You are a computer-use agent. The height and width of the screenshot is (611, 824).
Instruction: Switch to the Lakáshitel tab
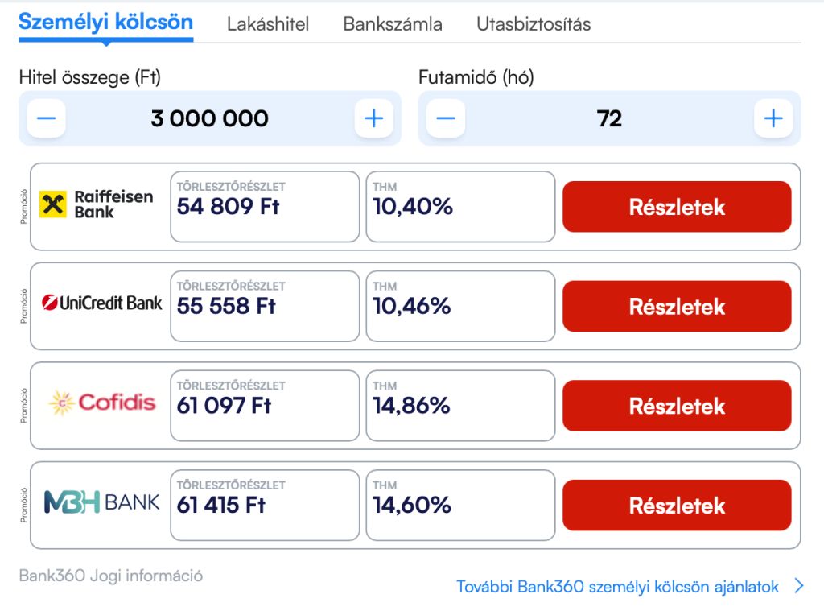tap(268, 24)
